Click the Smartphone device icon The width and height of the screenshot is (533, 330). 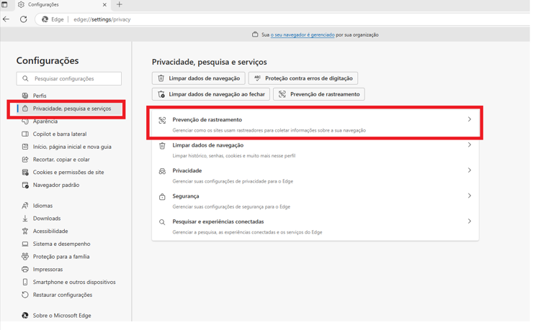(25, 282)
